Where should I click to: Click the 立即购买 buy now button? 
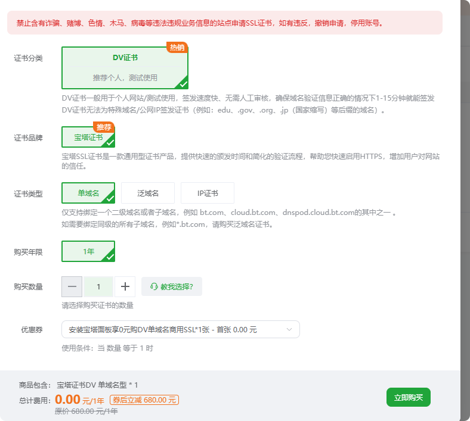(408, 397)
